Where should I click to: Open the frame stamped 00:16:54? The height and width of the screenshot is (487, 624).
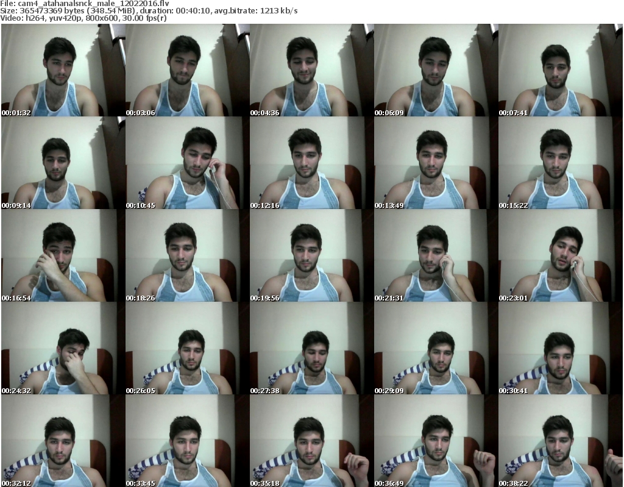(x=63, y=255)
